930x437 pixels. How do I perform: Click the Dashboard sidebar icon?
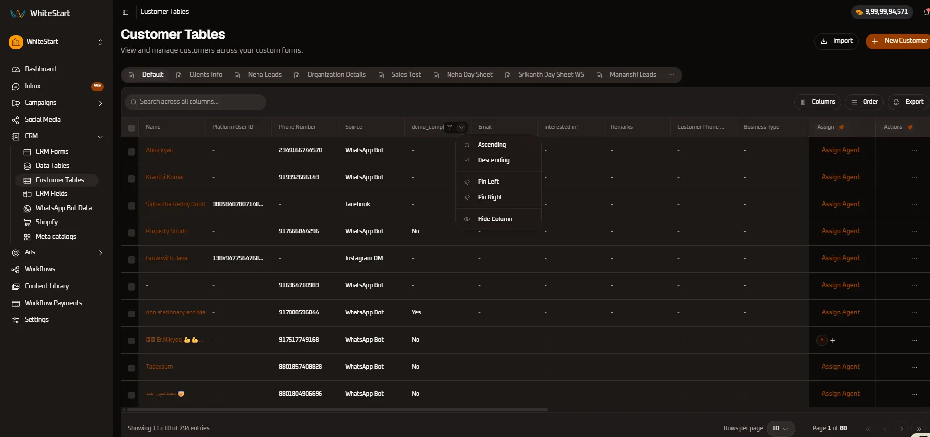(x=16, y=69)
